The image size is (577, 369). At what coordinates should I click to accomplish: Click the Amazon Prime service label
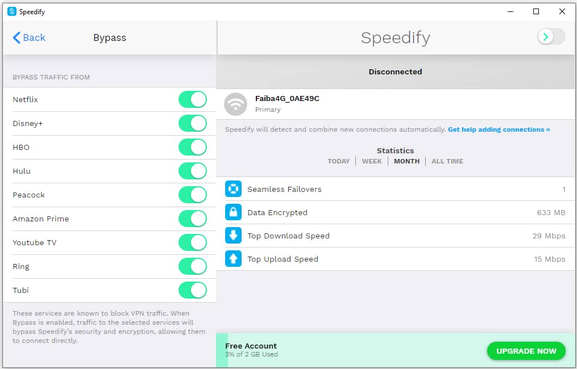point(41,219)
